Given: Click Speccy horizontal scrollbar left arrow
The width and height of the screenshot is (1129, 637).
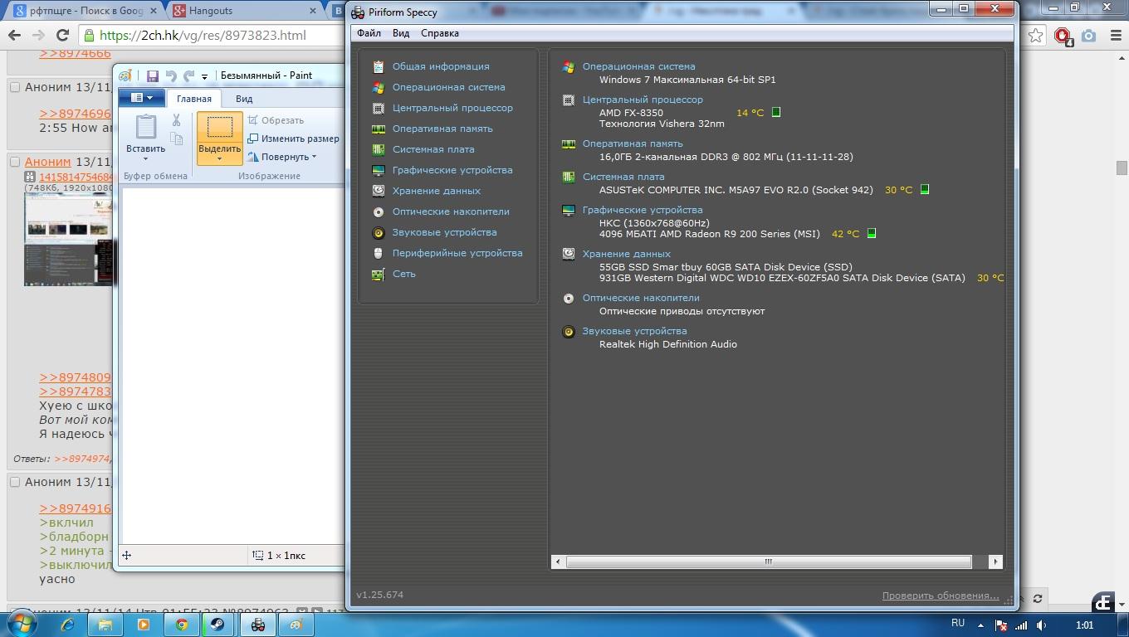Looking at the screenshot, I should pos(558,562).
